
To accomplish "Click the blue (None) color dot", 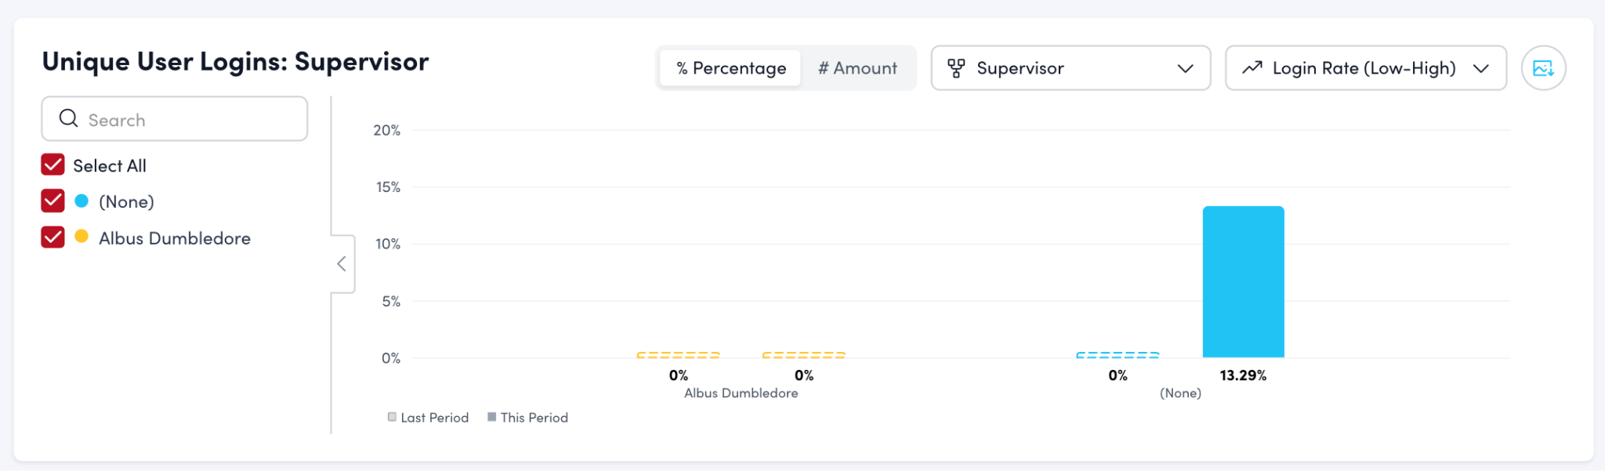I will tap(82, 201).
